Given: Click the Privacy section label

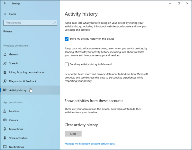Looking at the screenshot, I should (x=7, y=31).
